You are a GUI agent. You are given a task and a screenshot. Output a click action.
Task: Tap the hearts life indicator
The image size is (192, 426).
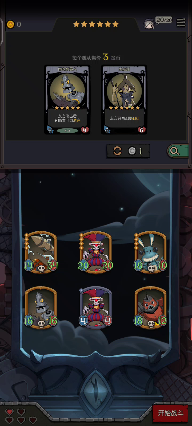[21, 416]
